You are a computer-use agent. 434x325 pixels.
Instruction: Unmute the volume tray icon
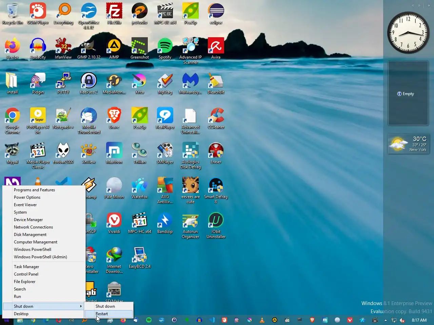coord(402,320)
